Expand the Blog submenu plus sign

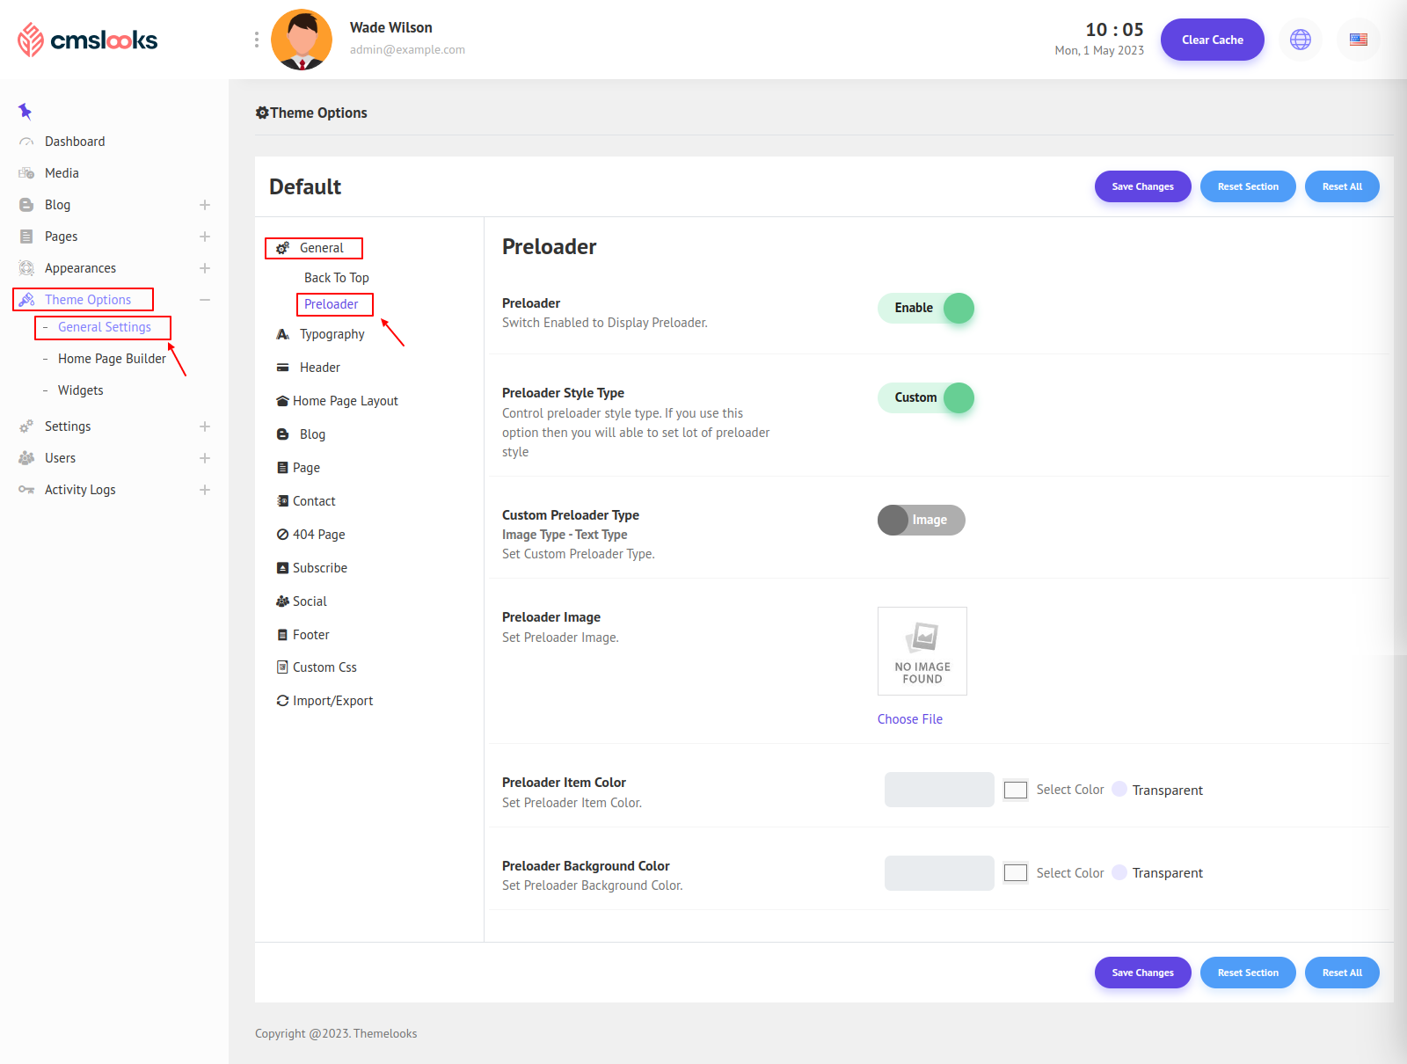205,205
